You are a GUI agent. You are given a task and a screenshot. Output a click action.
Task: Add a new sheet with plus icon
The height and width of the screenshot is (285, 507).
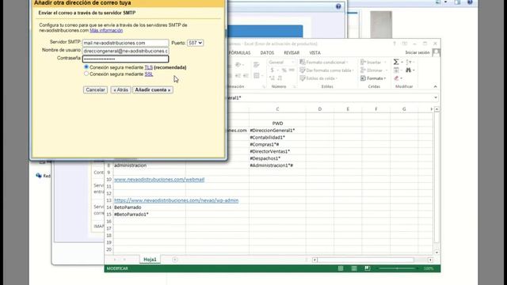[174, 260]
